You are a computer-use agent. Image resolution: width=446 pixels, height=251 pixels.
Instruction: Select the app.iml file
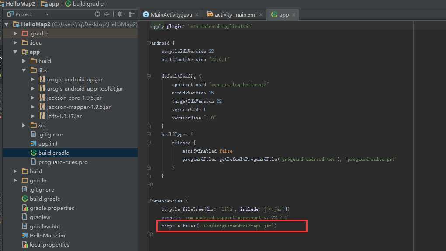pos(48,144)
